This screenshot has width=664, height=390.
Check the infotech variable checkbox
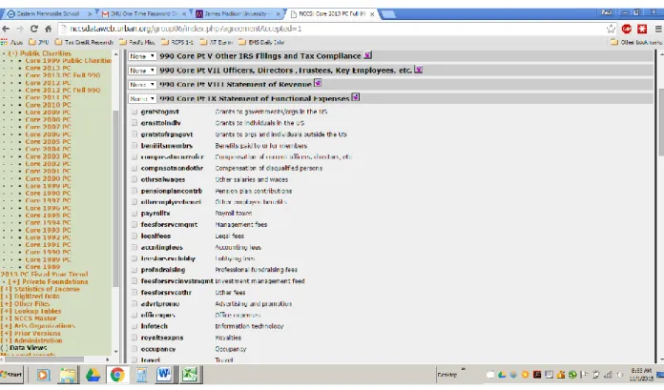click(x=135, y=326)
